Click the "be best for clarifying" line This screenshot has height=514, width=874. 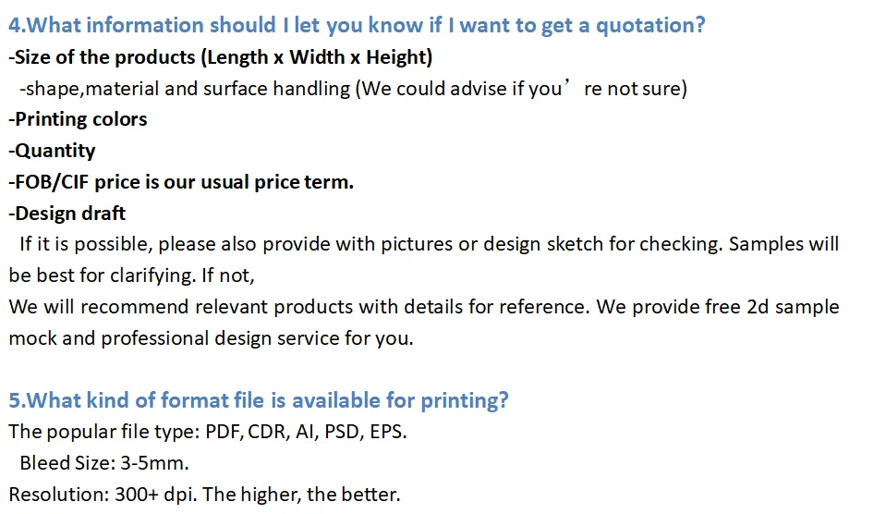[x=131, y=275]
